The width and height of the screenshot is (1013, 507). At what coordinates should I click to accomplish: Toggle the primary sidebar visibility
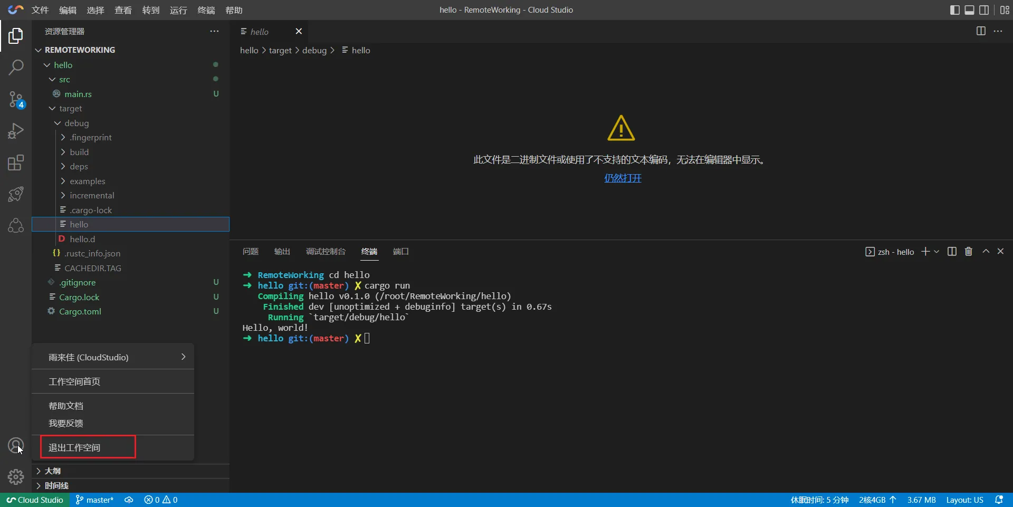tap(954, 9)
